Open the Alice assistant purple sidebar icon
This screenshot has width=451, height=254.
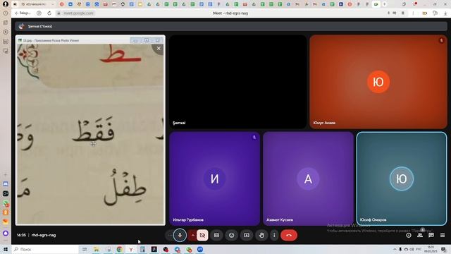click(x=6, y=233)
